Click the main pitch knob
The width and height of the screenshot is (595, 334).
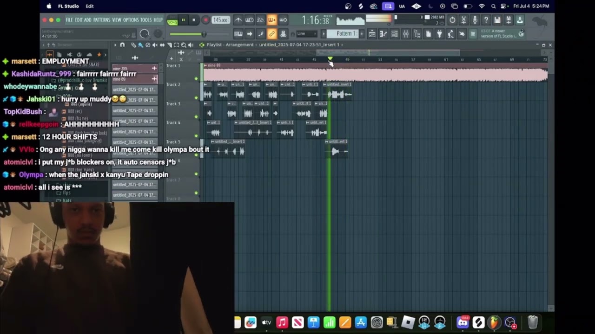(158, 33)
